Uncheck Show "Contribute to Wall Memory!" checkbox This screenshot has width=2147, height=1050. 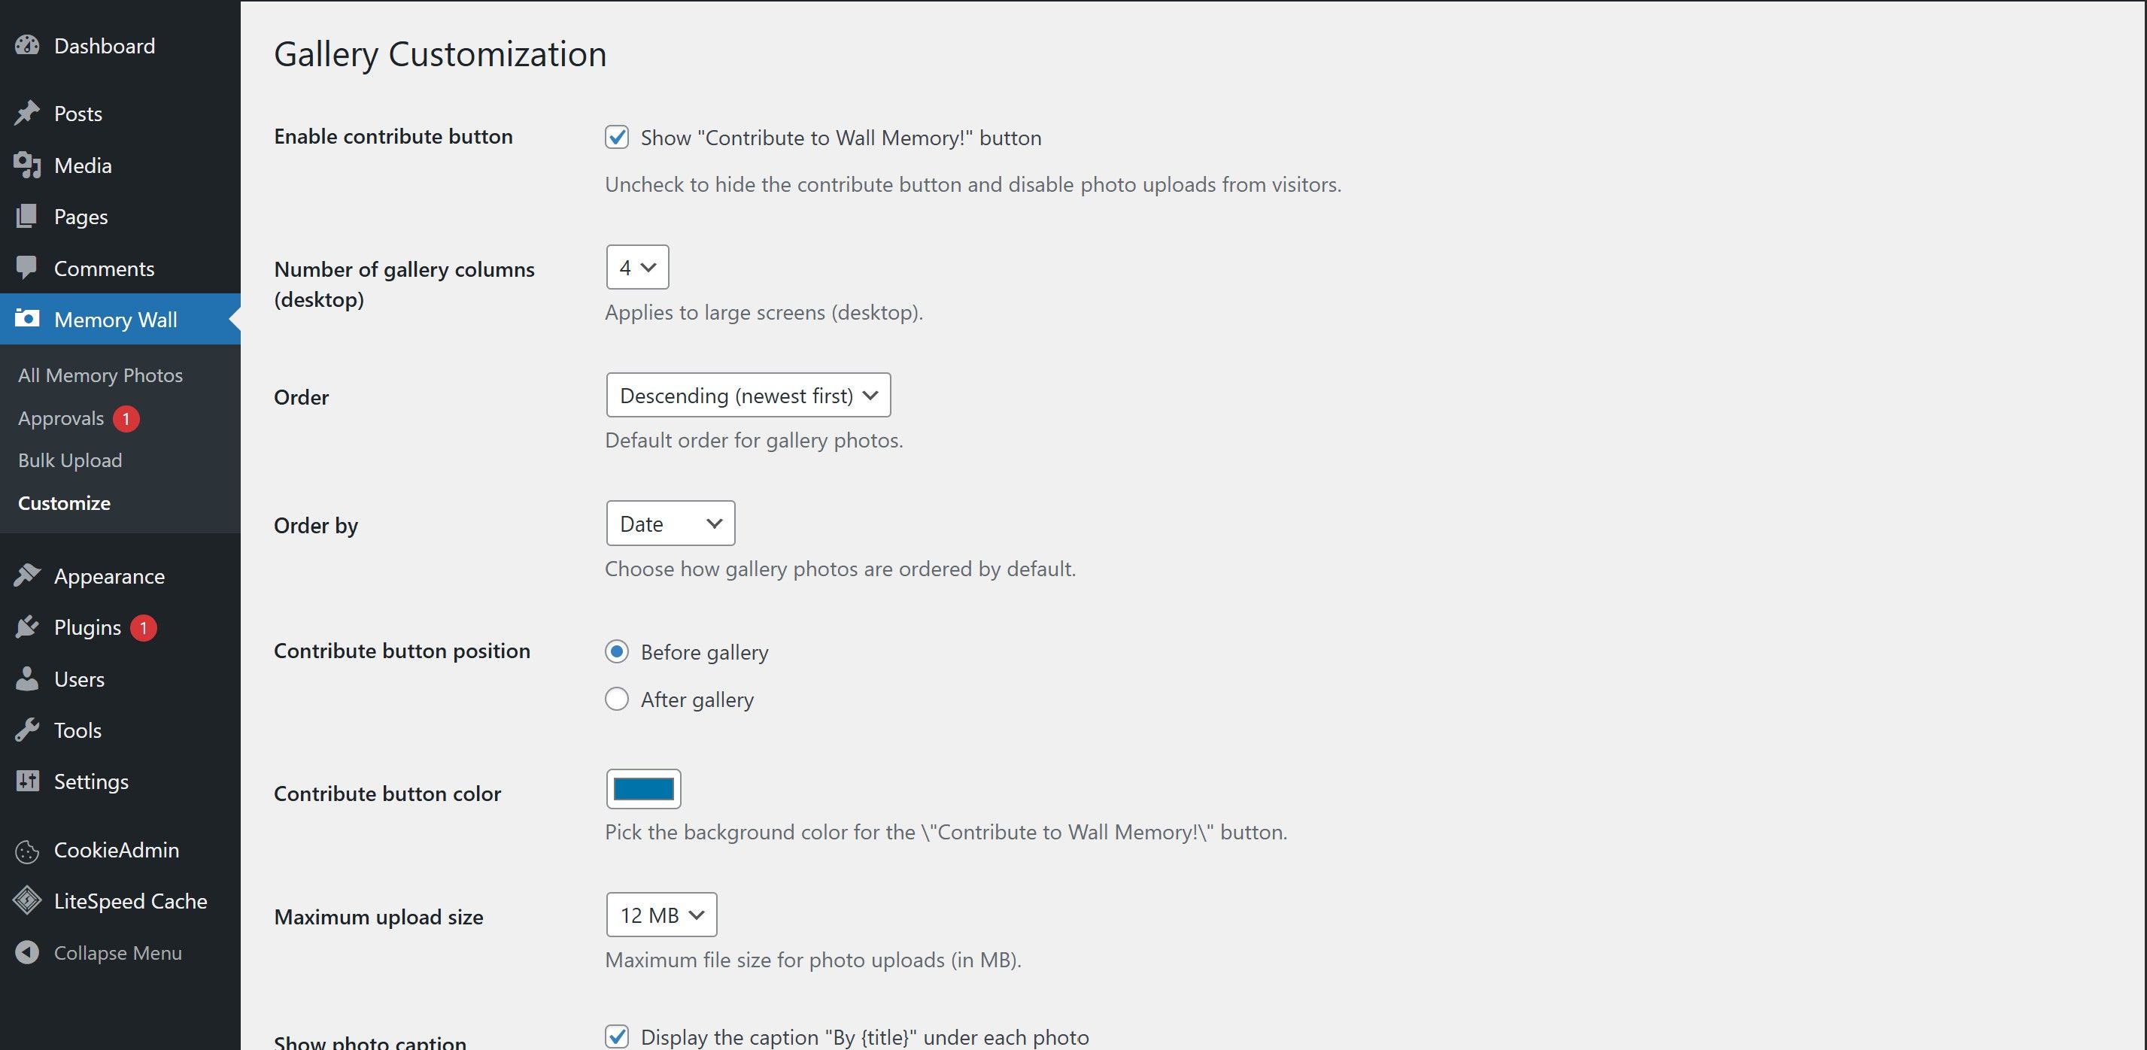click(617, 138)
